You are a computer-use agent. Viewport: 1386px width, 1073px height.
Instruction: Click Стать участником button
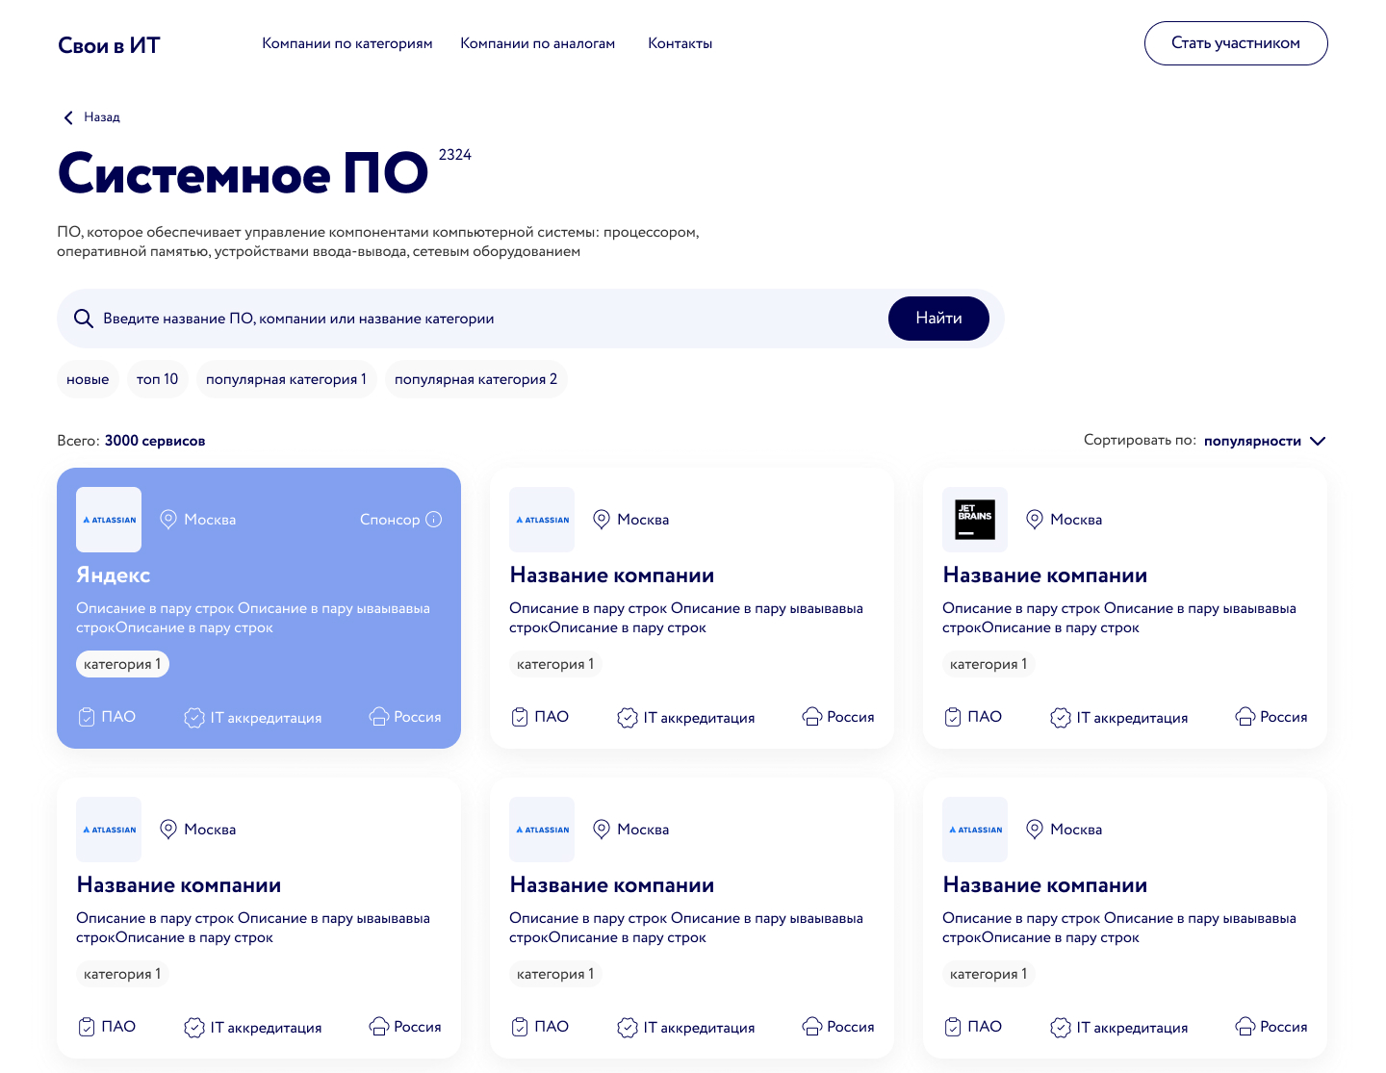[1236, 43]
